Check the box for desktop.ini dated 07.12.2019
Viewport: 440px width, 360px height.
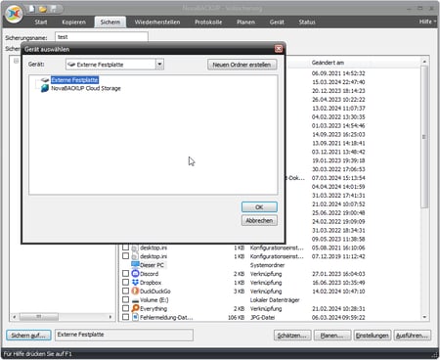tap(125, 256)
